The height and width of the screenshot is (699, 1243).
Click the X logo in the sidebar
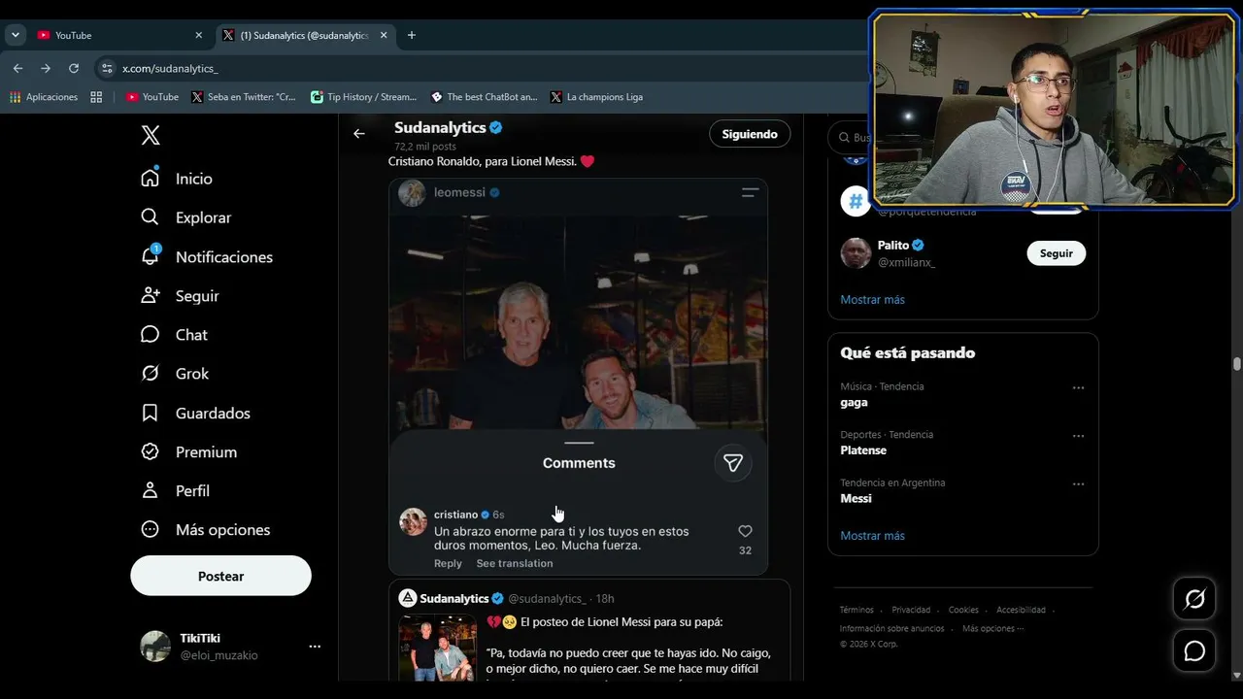[151, 135]
